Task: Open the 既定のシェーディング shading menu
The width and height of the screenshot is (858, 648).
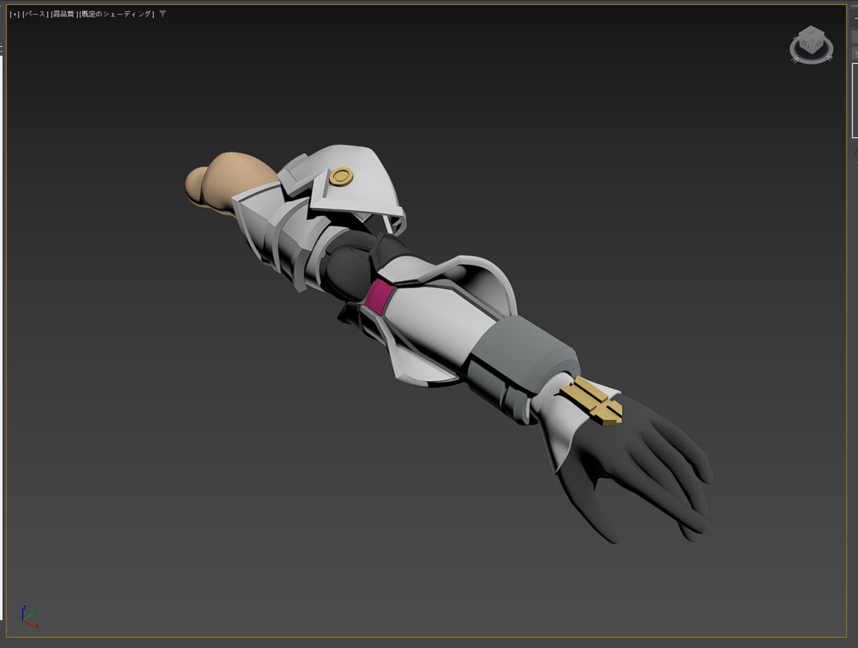Action: click(x=117, y=14)
